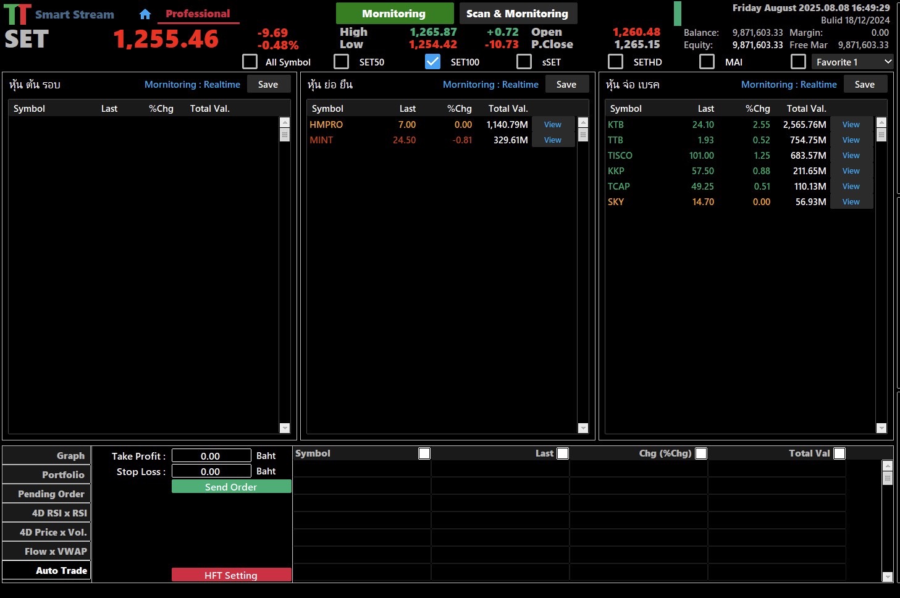Viewport: 900px width, 598px height.
Task: Select the Professional tab
Action: click(x=198, y=14)
